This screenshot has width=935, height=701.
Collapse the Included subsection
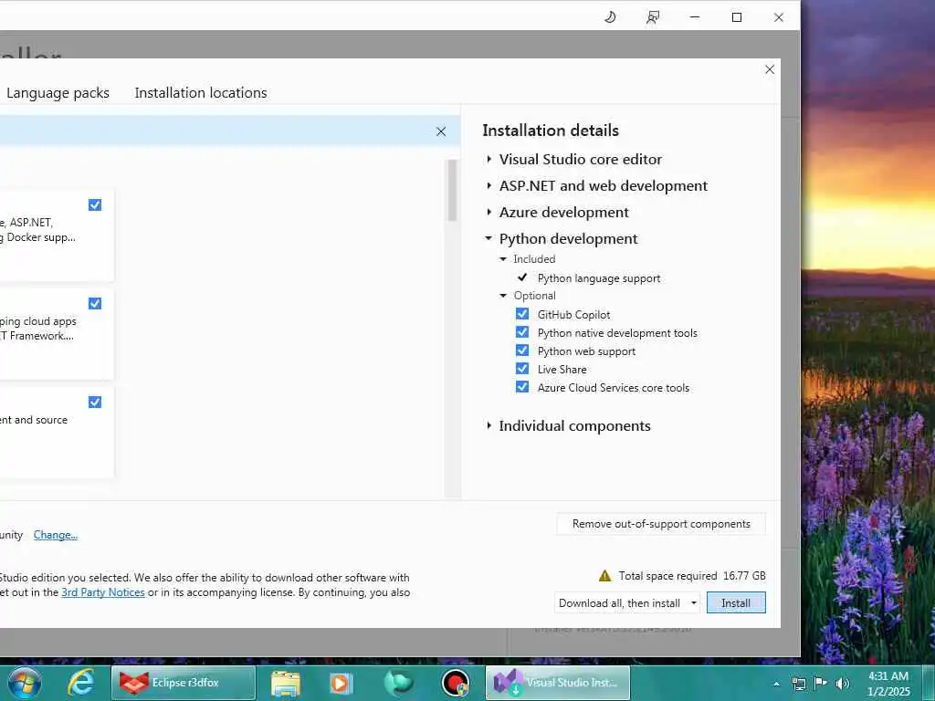tap(503, 259)
